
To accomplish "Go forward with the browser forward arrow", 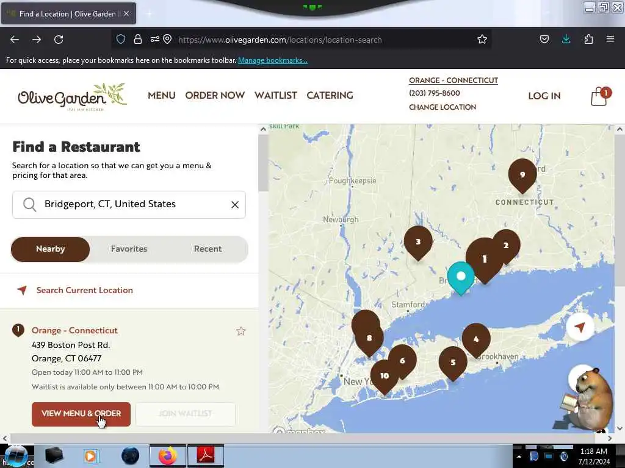I will click(37, 40).
